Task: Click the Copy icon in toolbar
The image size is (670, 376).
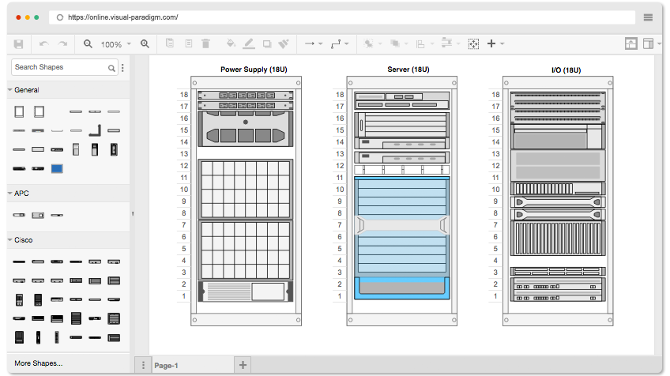Action: pyautogui.click(x=170, y=43)
